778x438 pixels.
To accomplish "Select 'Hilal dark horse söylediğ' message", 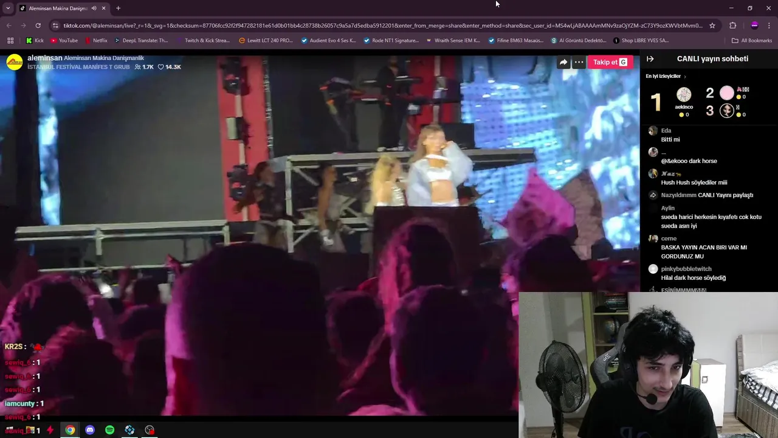I will click(694, 278).
